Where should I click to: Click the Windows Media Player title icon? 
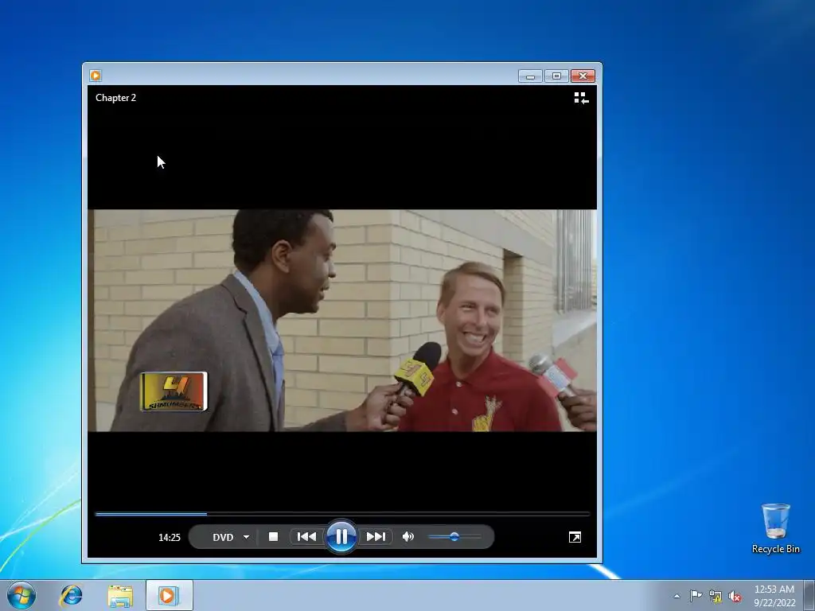click(x=96, y=76)
